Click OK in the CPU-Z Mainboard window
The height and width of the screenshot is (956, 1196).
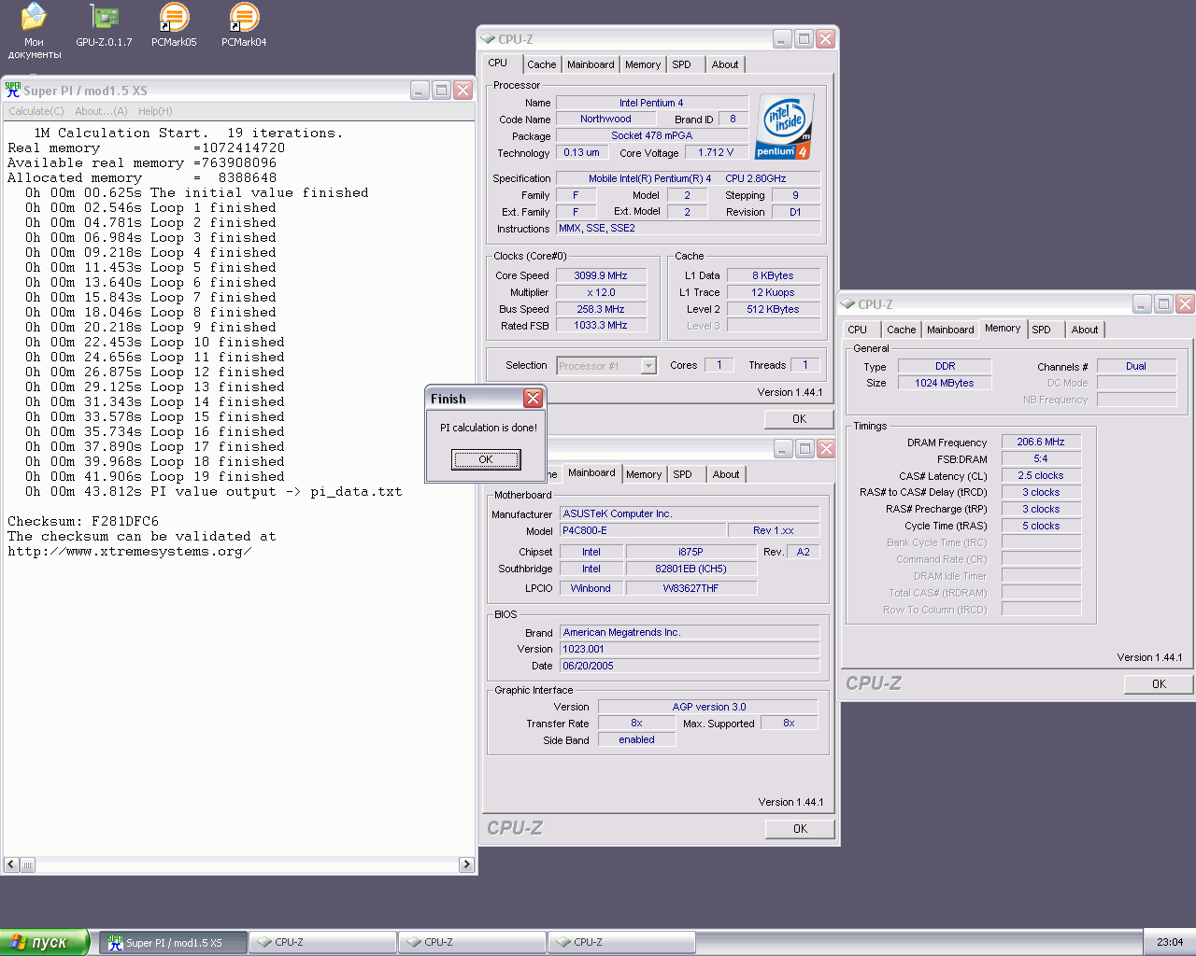tap(800, 829)
